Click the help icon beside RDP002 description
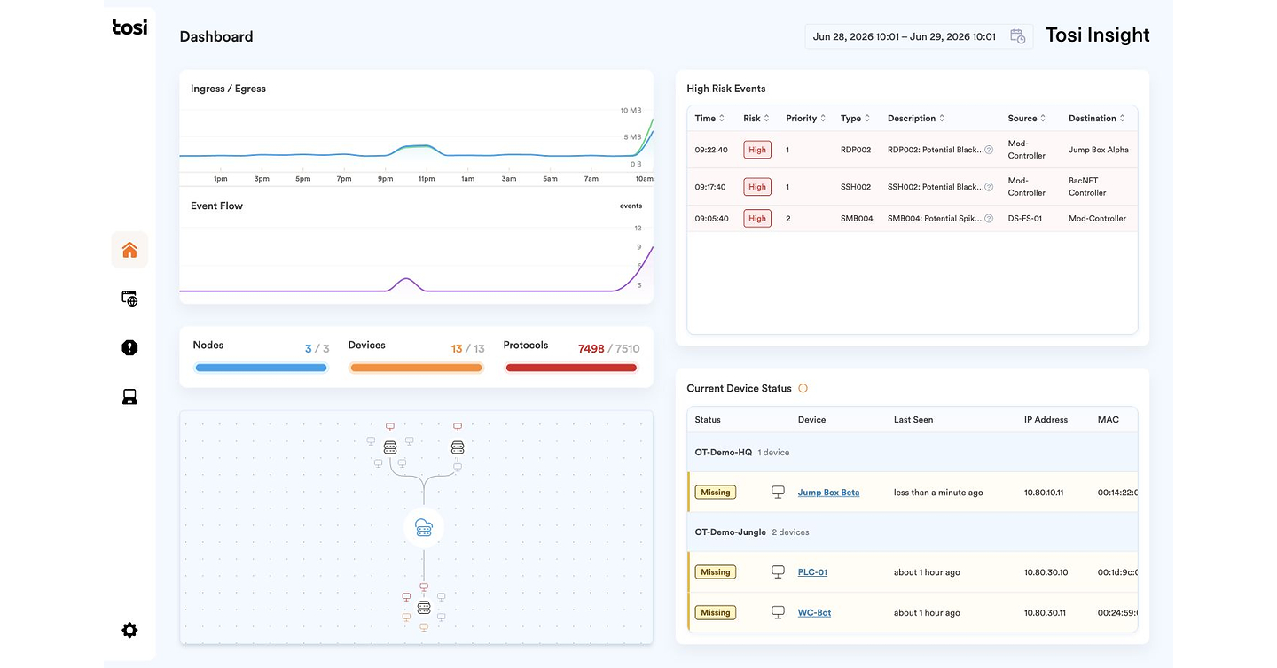Viewport: 1277px width, 668px height. (x=989, y=150)
